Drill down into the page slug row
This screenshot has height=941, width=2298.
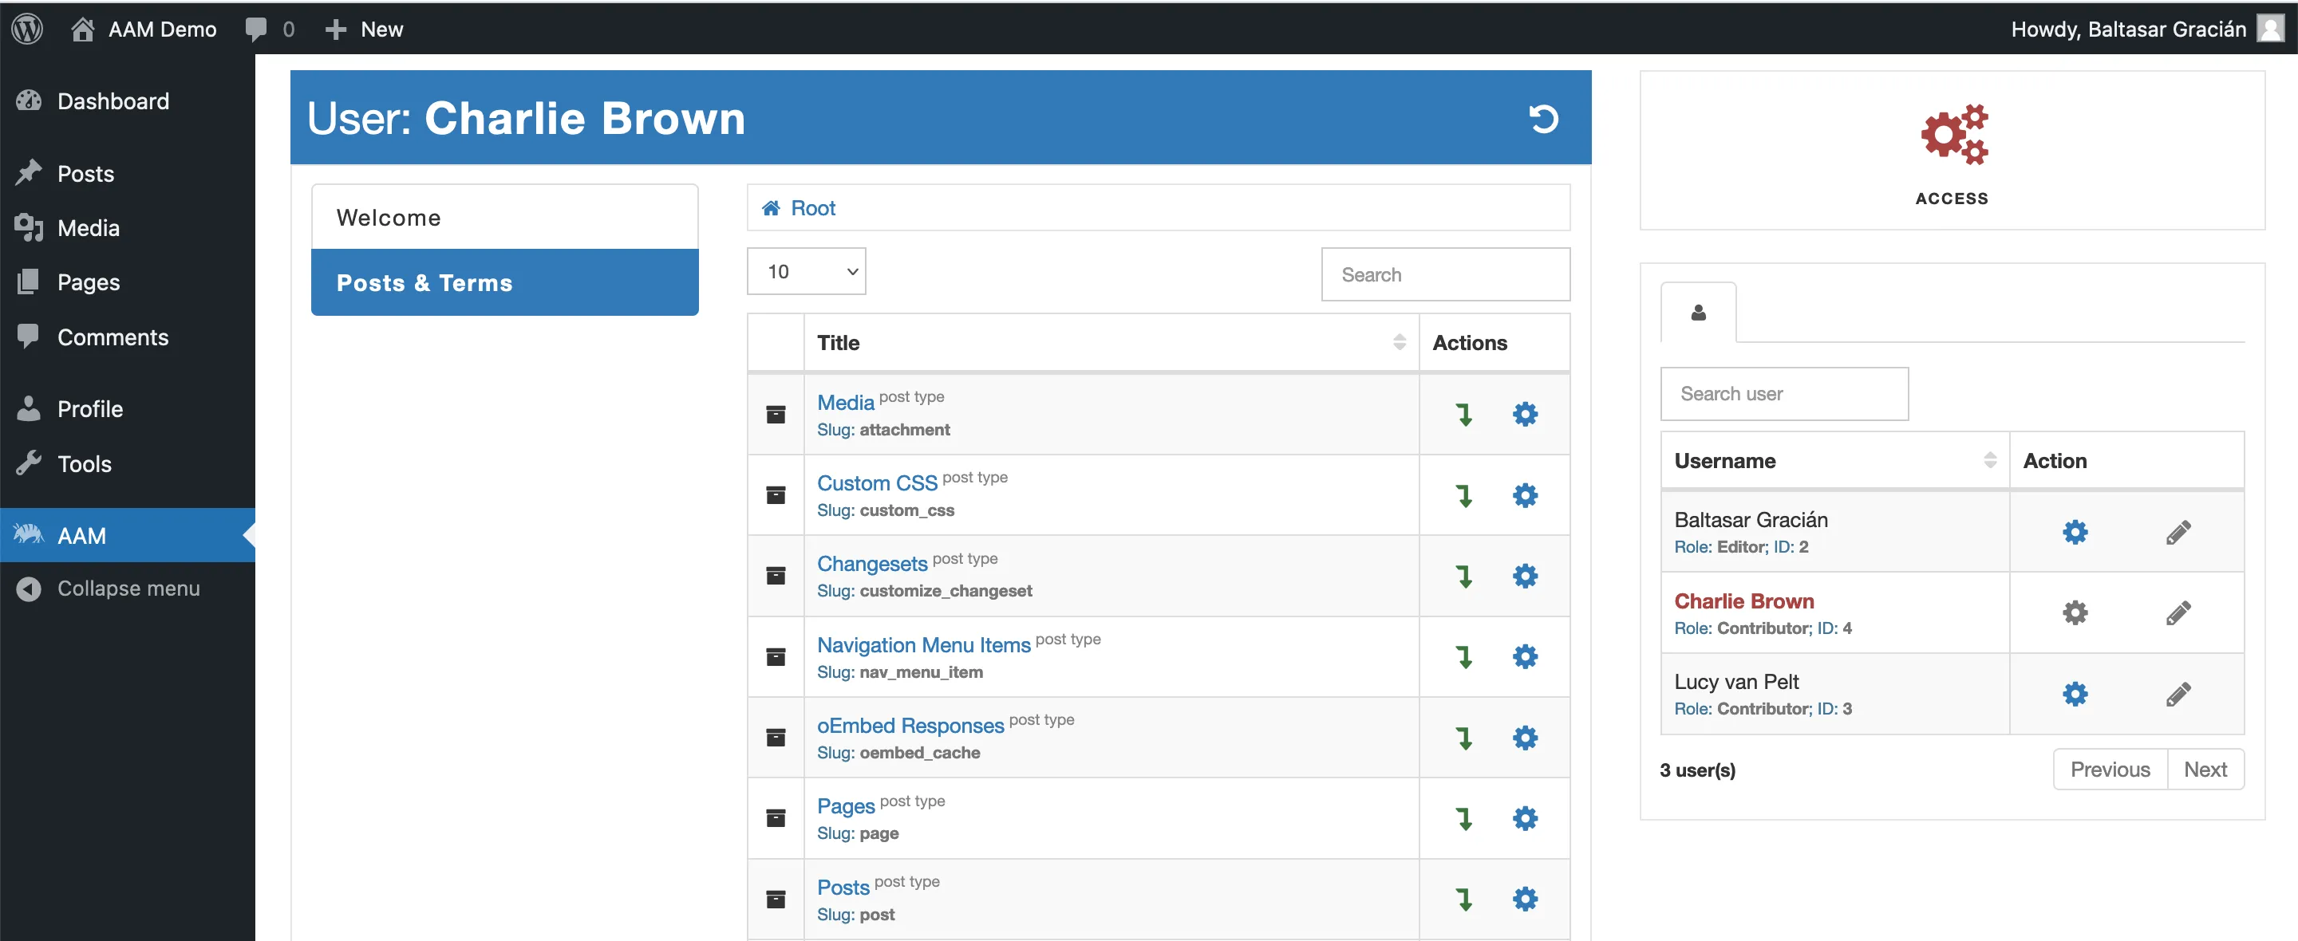coord(1464,819)
